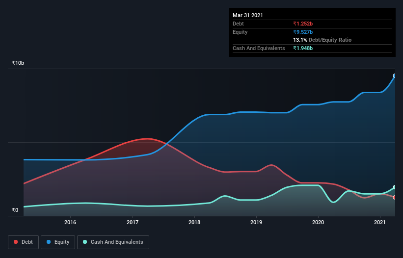Click the 2016 x-axis label
The height and width of the screenshot is (258, 403).
pyautogui.click(x=70, y=222)
